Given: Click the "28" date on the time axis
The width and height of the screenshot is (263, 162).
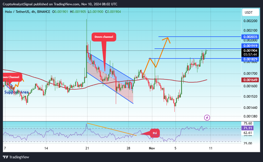Looking at the screenshot, I should click(128, 148).
